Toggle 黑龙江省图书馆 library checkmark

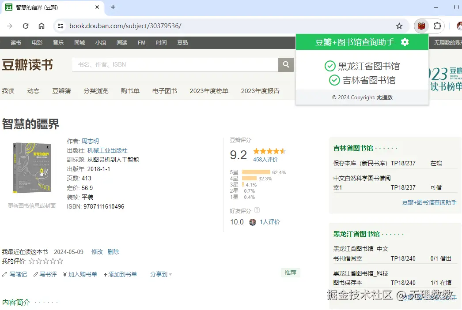click(330, 66)
